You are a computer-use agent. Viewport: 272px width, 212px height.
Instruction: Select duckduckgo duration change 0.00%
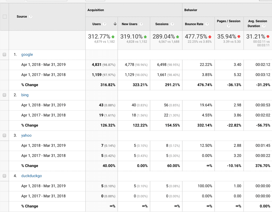click(x=265, y=206)
